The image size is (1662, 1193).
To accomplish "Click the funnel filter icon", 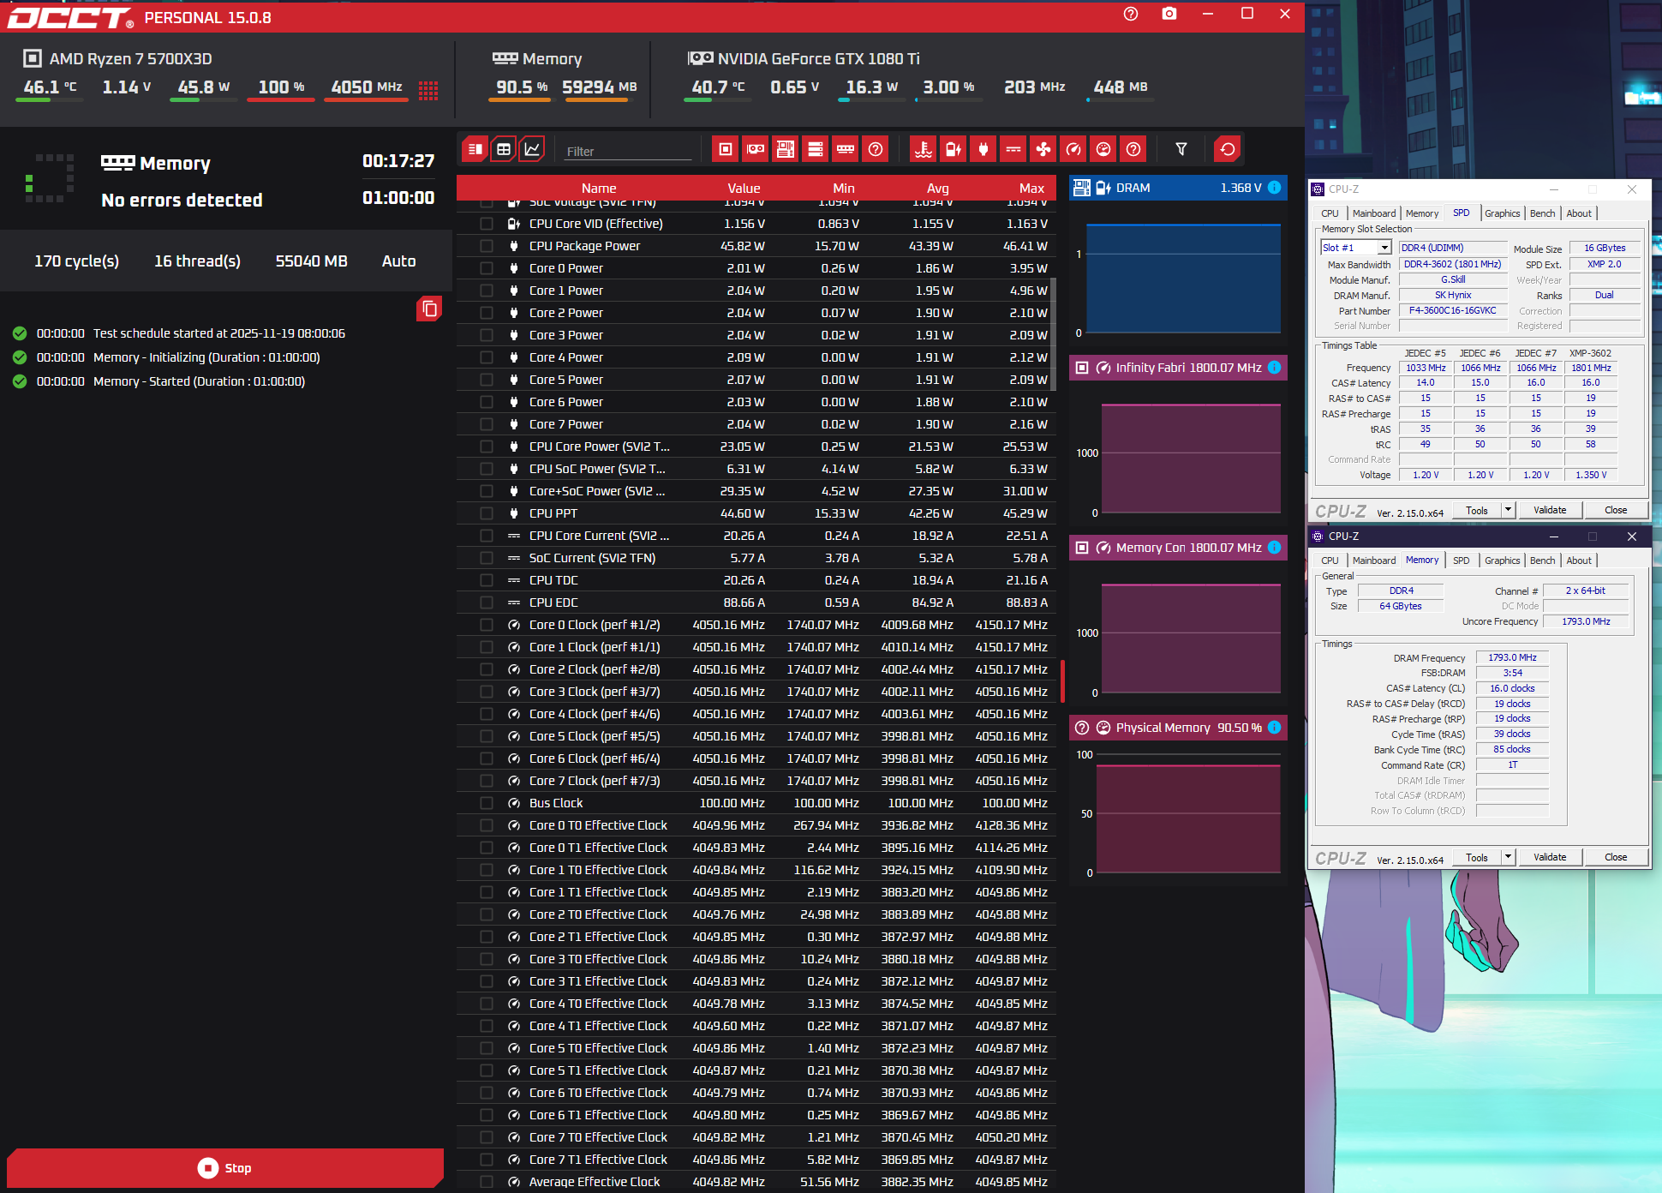I will [1181, 150].
